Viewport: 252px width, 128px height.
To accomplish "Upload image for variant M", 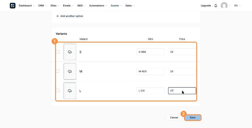I will pyautogui.click(x=70, y=71).
